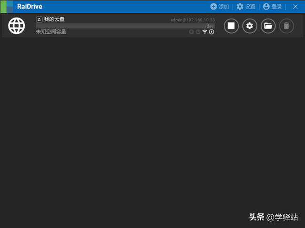Close the RaiDrive window

coord(295,7)
